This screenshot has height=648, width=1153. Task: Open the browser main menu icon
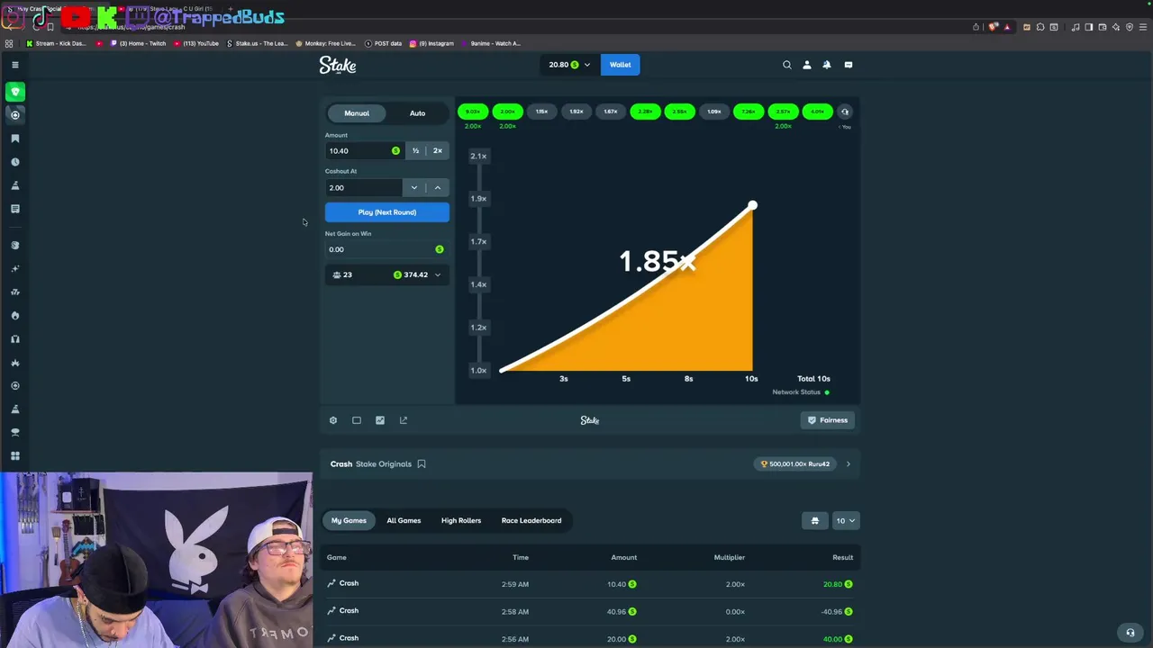click(1143, 27)
